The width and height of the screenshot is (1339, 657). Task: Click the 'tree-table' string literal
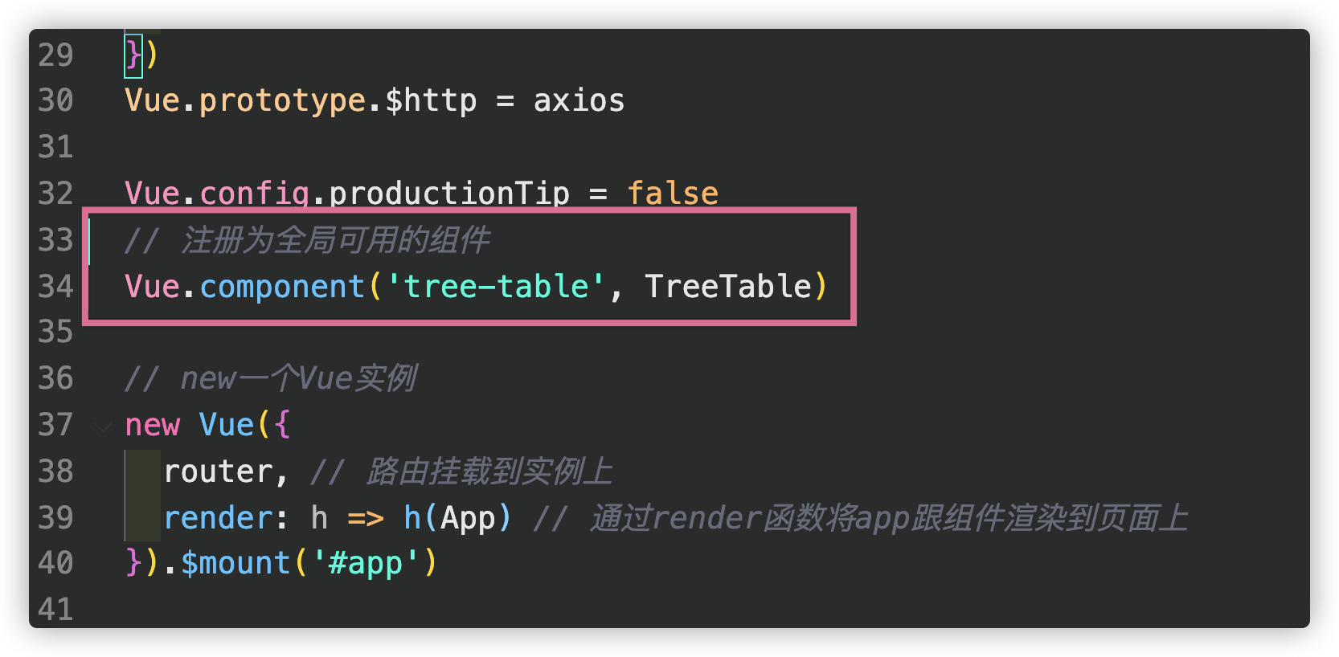pyautogui.click(x=496, y=287)
